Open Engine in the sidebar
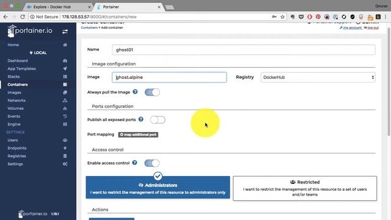 14,124
